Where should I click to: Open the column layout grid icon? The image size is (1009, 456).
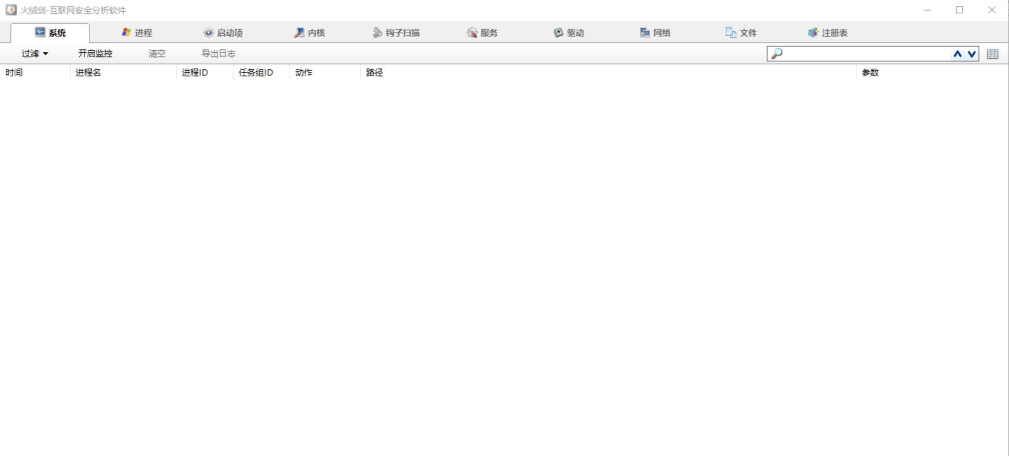993,54
